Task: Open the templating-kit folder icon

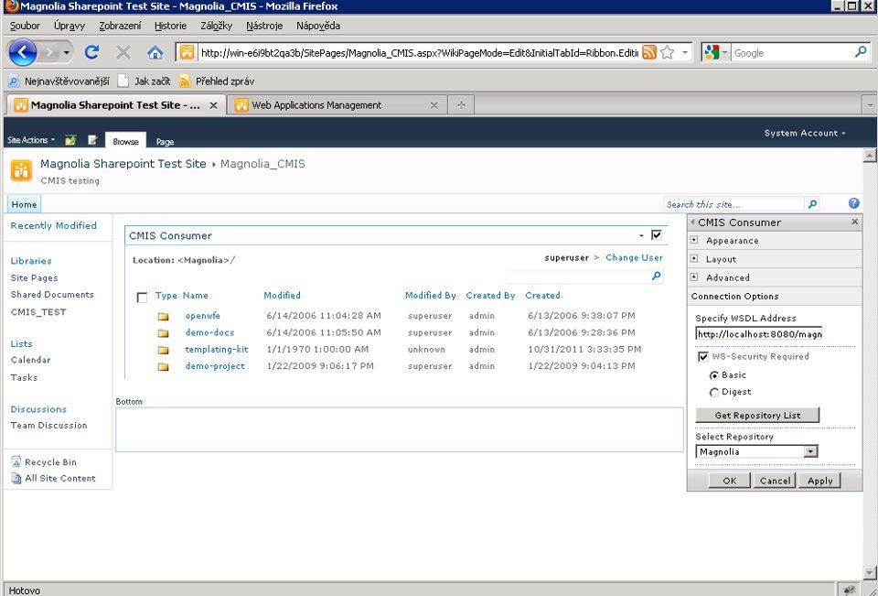Action: point(163,350)
